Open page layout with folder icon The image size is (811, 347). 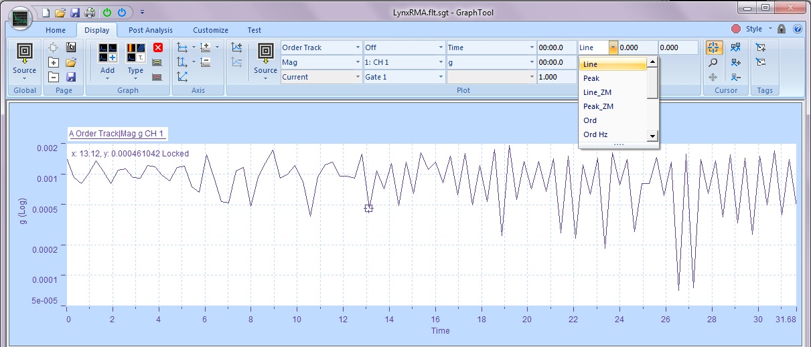tap(71, 62)
